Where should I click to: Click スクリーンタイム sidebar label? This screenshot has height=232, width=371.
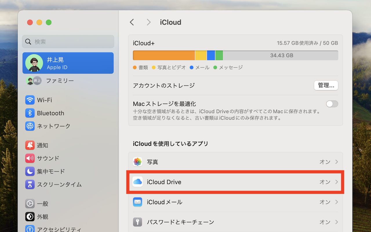click(x=59, y=185)
